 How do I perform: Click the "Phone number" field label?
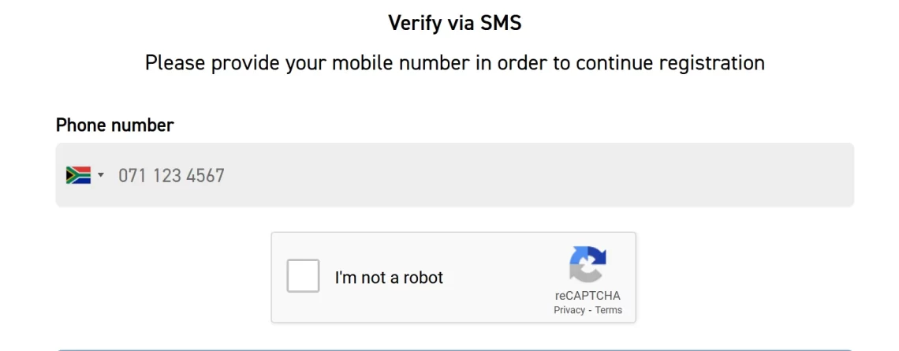click(x=114, y=125)
